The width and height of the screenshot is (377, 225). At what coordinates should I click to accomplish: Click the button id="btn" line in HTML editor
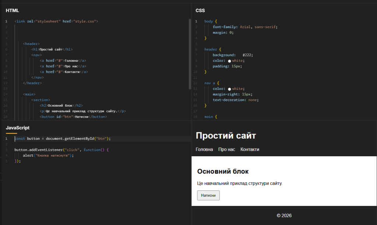tap(73, 117)
